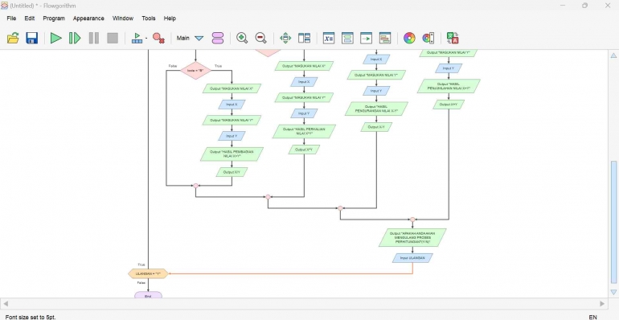This screenshot has width=619, height=320.
Task: Select the HASIL PEMBAGIAN NILAI X/Y output shape
Action: (232, 154)
